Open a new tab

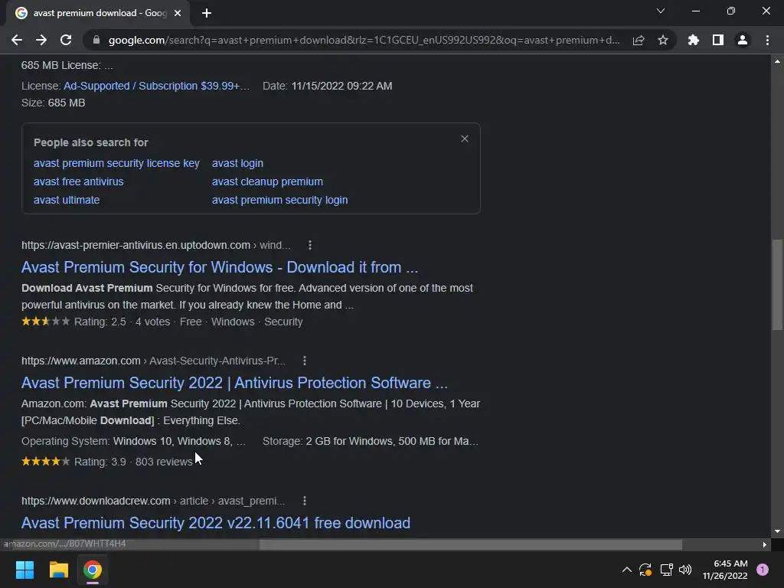(x=207, y=13)
